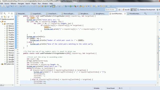Screen dimensions: 160x90
Task: Click Back navigation arrow in toolbar
Action: pyautogui.click(x=104, y=6)
